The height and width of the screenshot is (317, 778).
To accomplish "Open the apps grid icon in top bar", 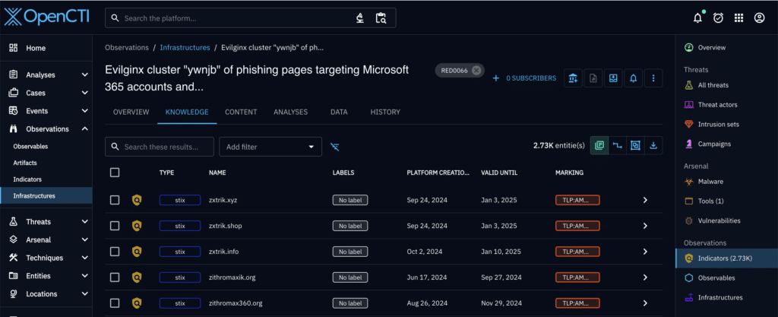I will tap(738, 18).
